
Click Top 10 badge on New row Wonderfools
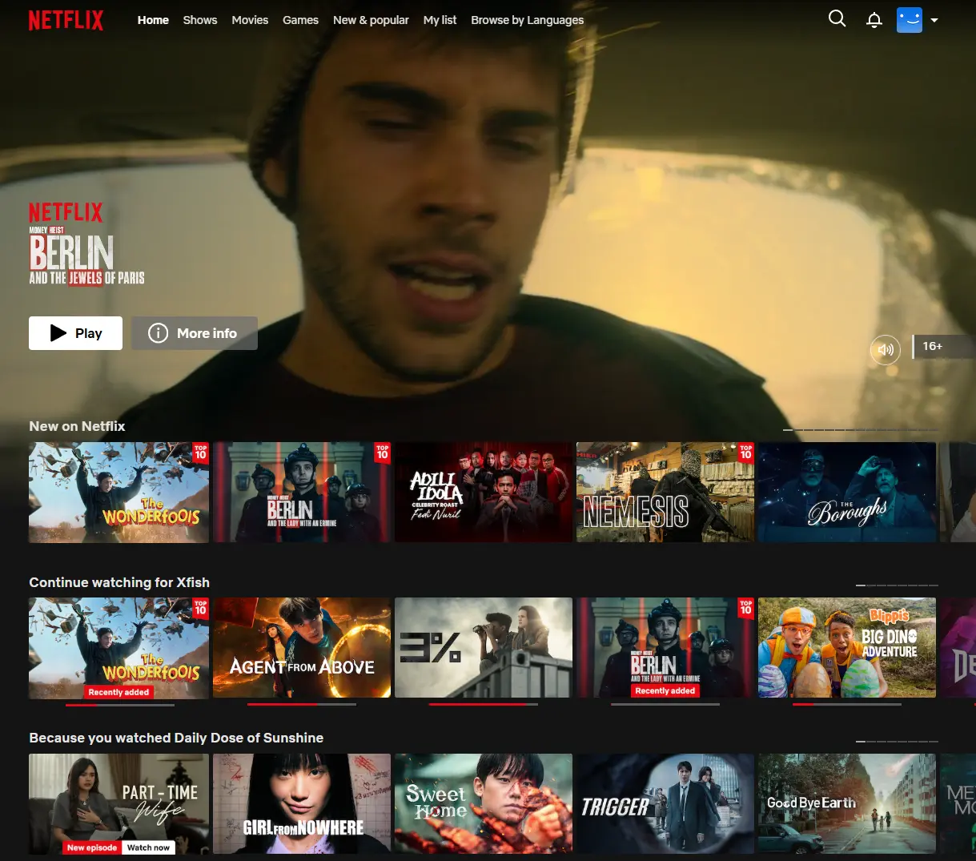pos(200,453)
